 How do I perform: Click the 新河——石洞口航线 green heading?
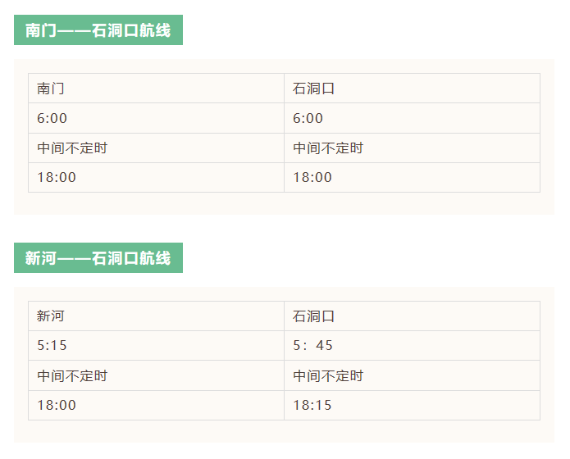pyautogui.click(x=98, y=258)
